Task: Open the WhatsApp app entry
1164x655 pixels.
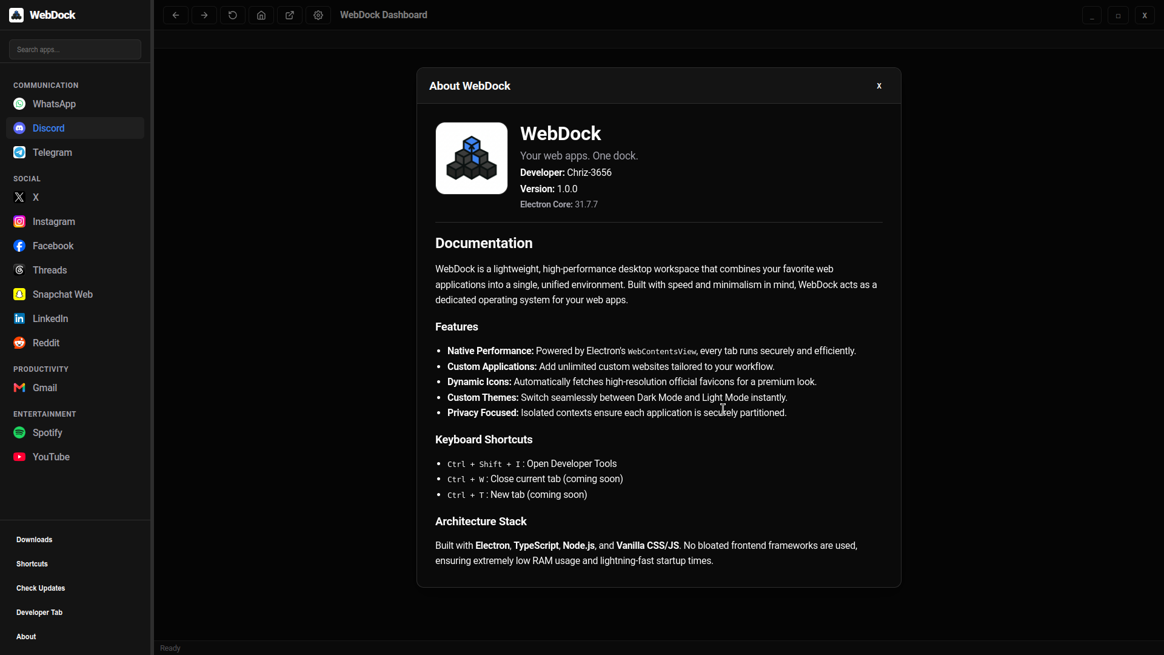Action: [75, 104]
